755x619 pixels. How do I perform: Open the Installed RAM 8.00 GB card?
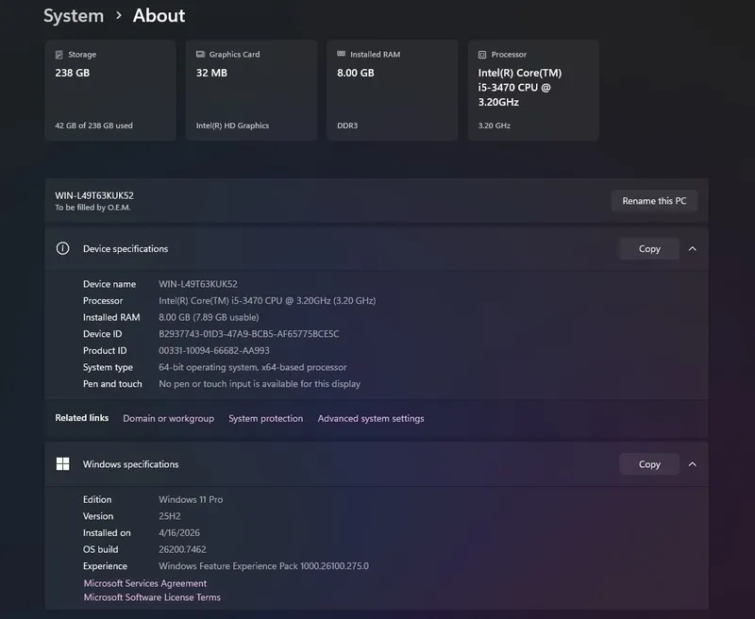tap(392, 91)
